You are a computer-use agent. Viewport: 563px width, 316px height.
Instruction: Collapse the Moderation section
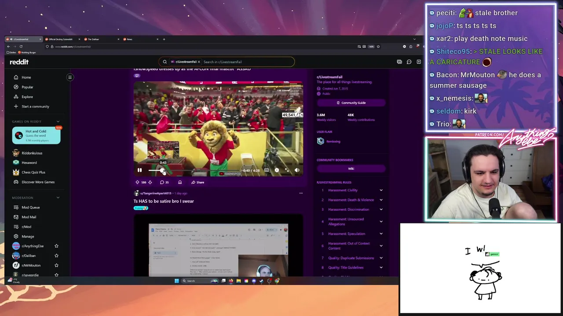(58, 198)
